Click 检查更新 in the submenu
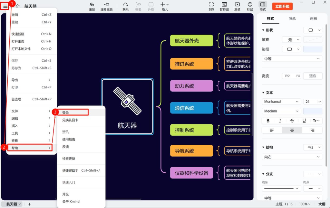Screen dimensions: 330x208 coord(81,158)
